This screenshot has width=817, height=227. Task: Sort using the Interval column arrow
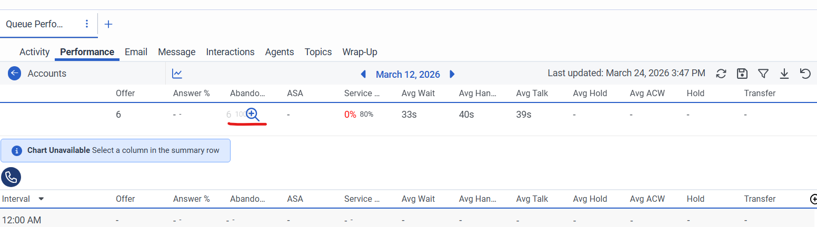tap(41, 199)
